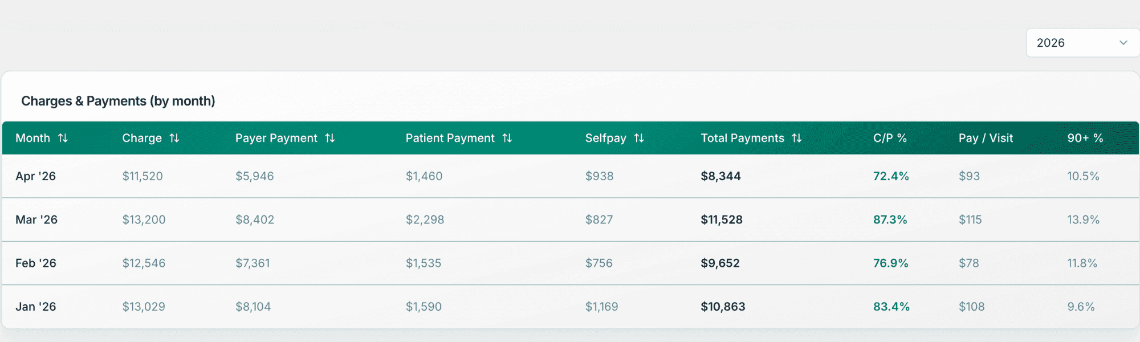Screen dimensions: 1140x342
Task: Toggle sort arrows beside Payer Payment
Action: coord(330,138)
